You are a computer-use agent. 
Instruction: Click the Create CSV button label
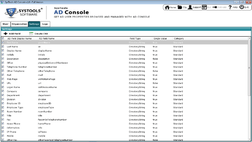coord(41,34)
